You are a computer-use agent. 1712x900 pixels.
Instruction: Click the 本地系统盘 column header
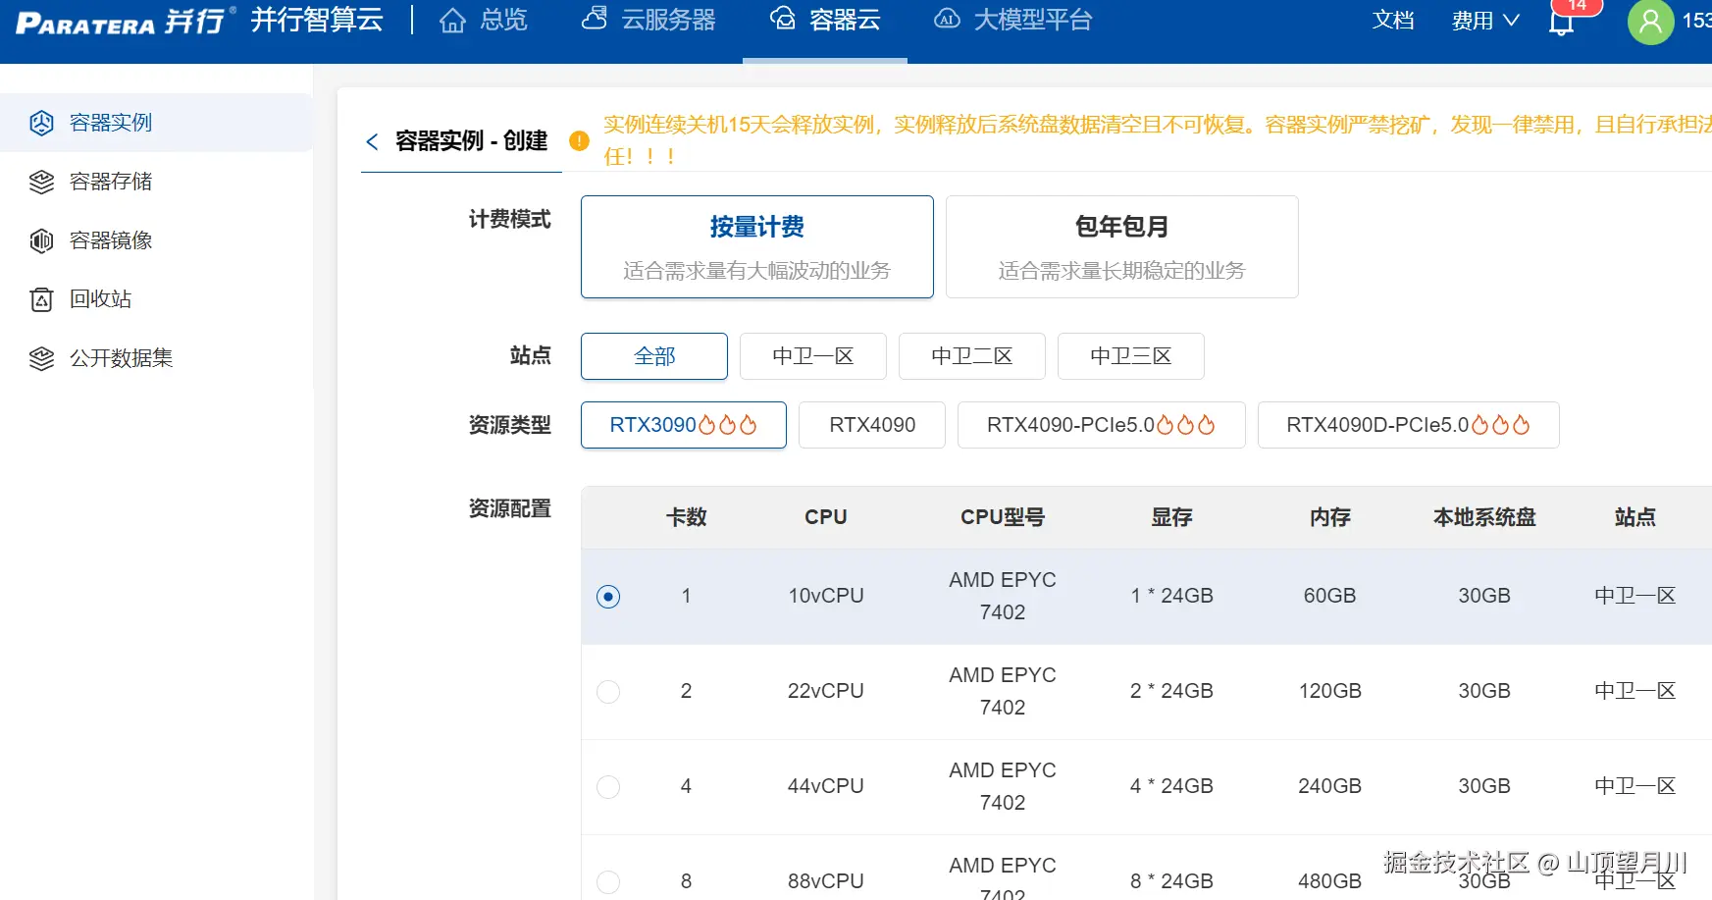1484,517
